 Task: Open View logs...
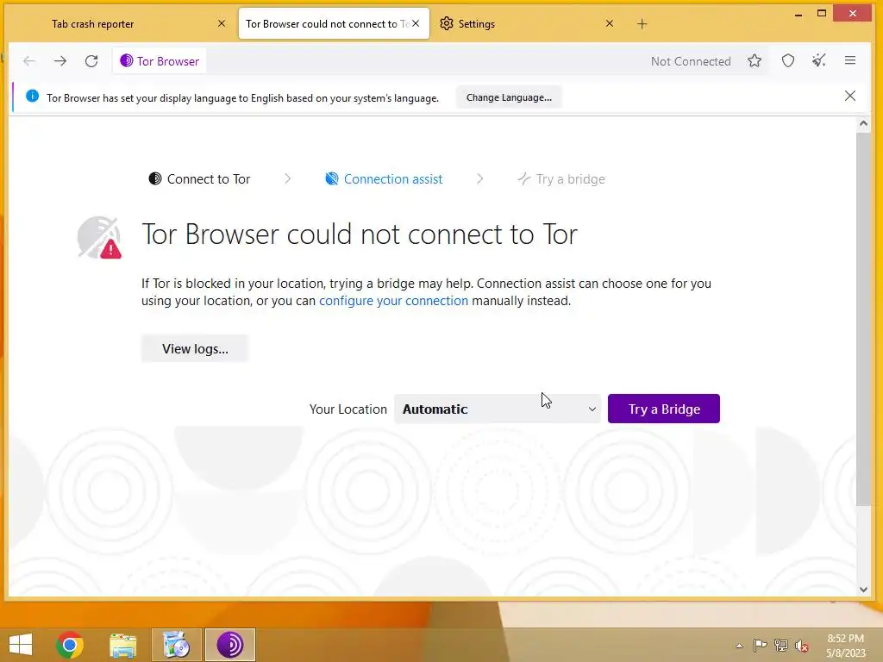(x=195, y=348)
